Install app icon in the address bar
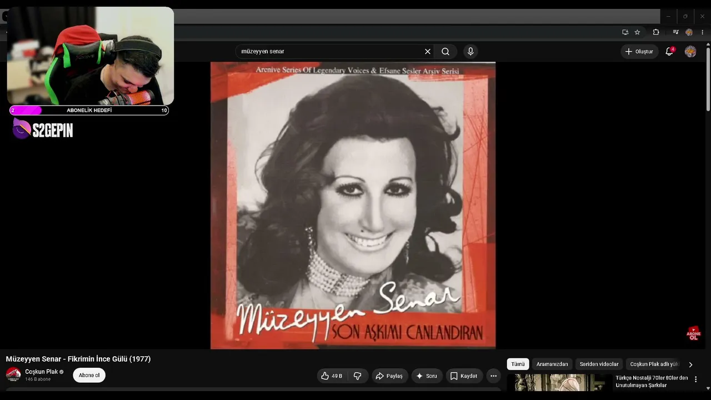The height and width of the screenshot is (400, 711). click(625, 32)
